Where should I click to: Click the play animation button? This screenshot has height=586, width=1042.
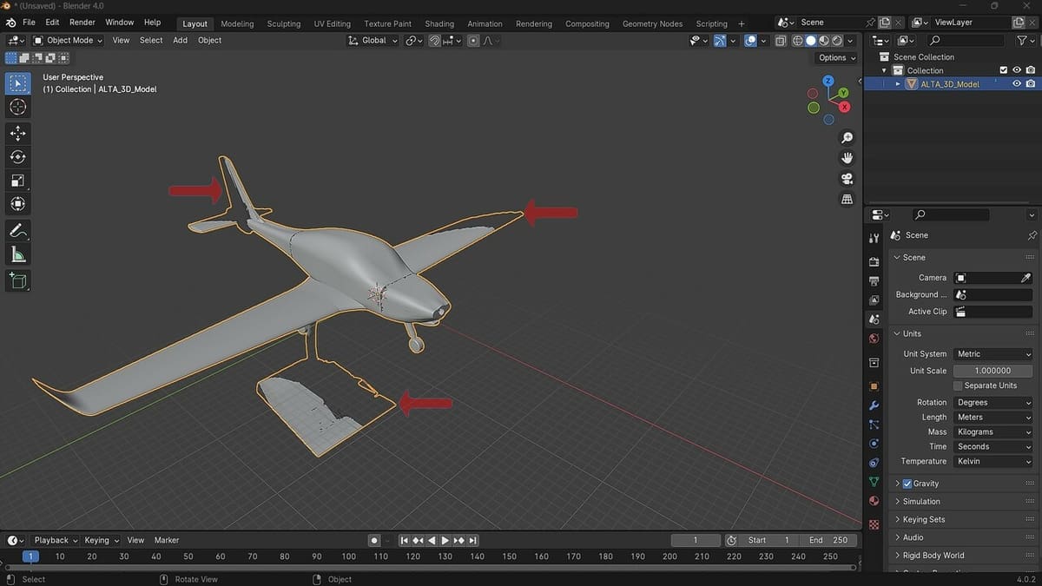445,540
